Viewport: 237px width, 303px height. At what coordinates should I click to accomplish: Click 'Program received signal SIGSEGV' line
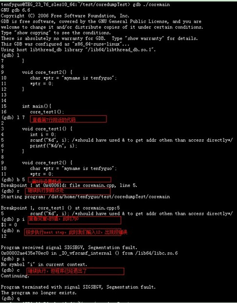pyautogui.click(x=69, y=248)
